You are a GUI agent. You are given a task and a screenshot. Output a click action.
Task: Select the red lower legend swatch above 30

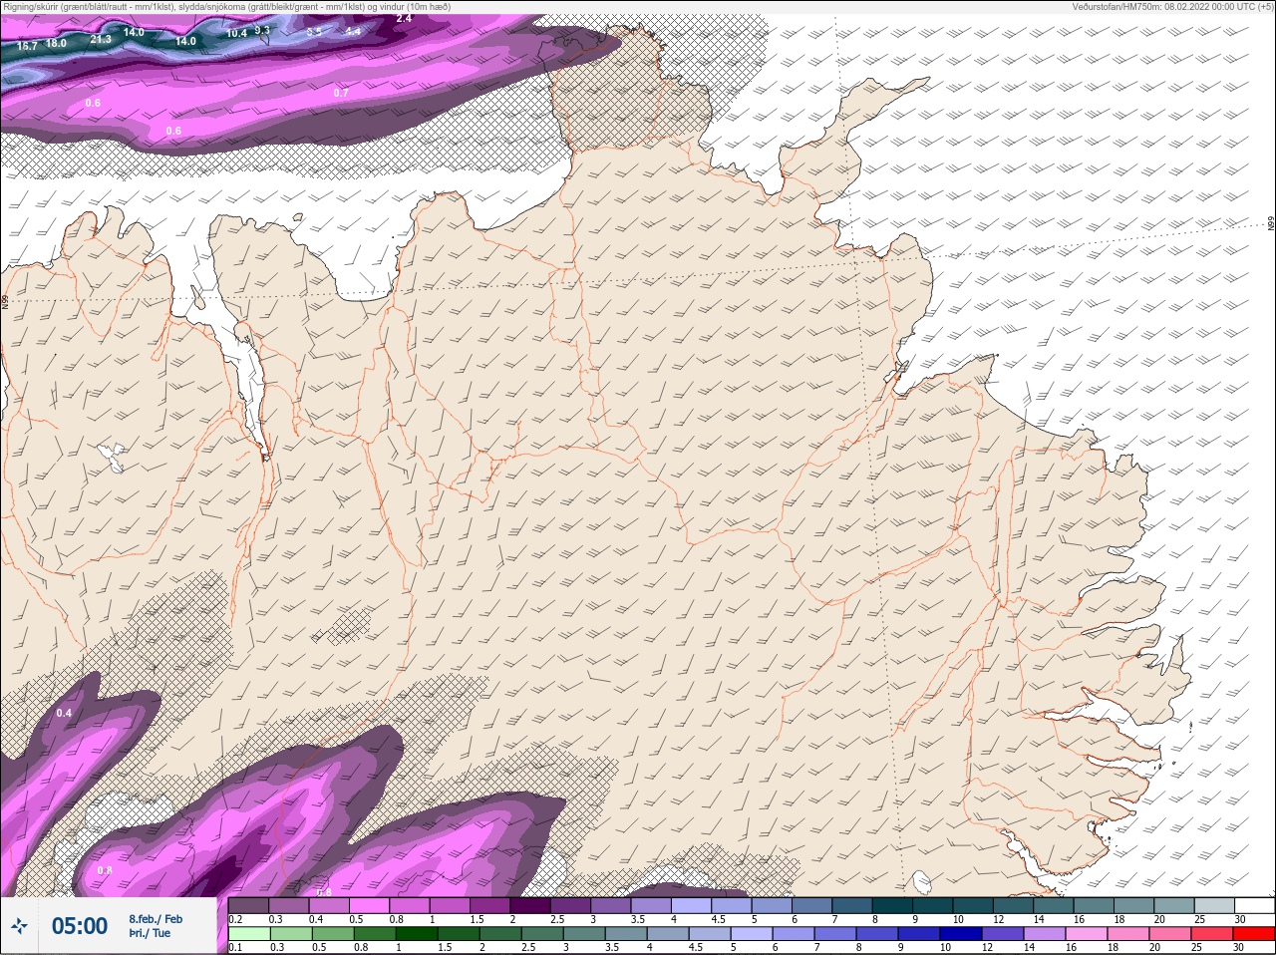tap(1254, 934)
